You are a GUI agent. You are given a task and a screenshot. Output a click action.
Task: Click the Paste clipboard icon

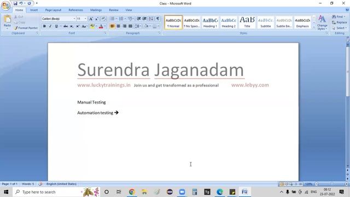click(x=7, y=19)
